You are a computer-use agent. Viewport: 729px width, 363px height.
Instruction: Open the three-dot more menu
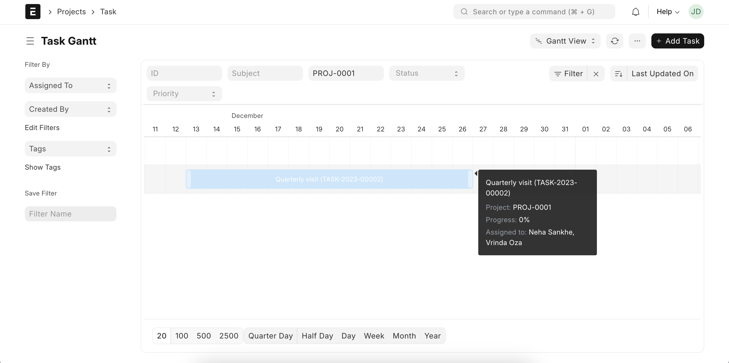tap(637, 41)
